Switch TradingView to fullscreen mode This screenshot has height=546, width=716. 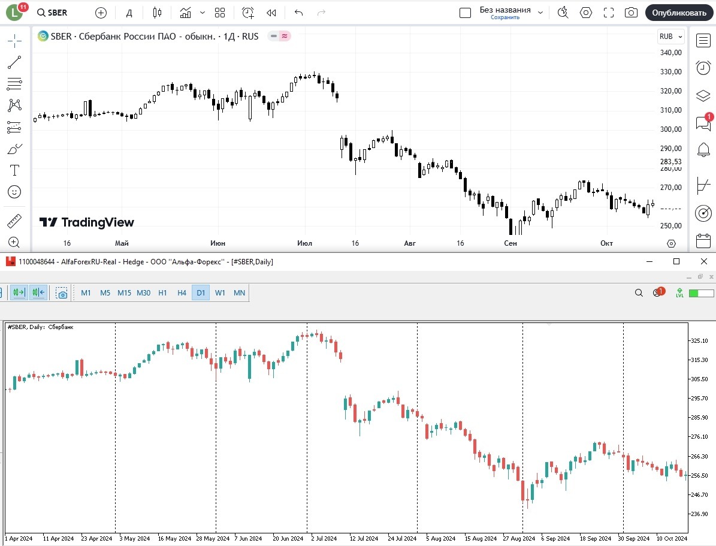pos(609,13)
